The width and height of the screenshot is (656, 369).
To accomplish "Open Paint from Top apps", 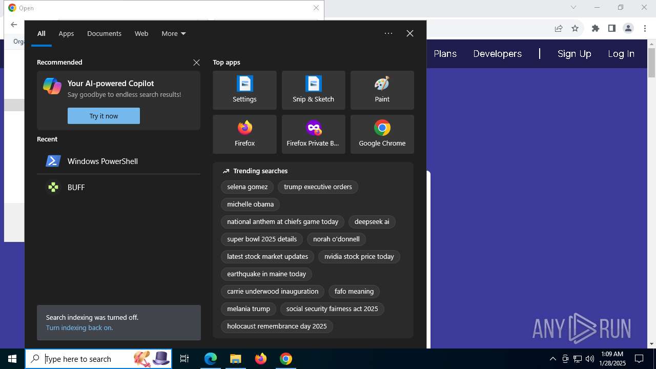I will (382, 90).
